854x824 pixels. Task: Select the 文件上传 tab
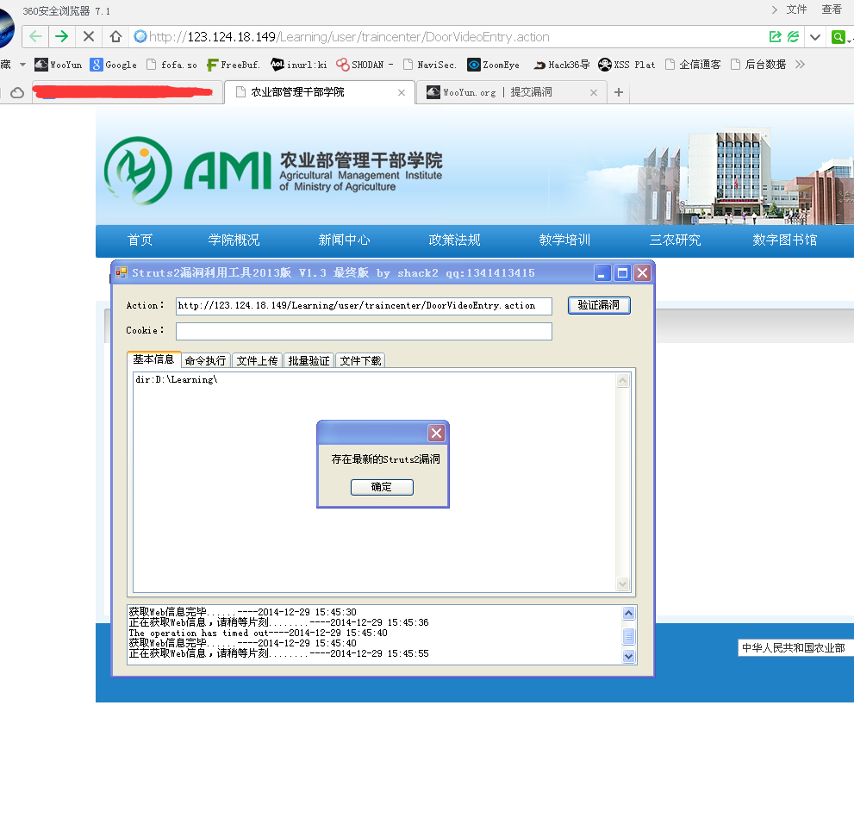click(257, 360)
